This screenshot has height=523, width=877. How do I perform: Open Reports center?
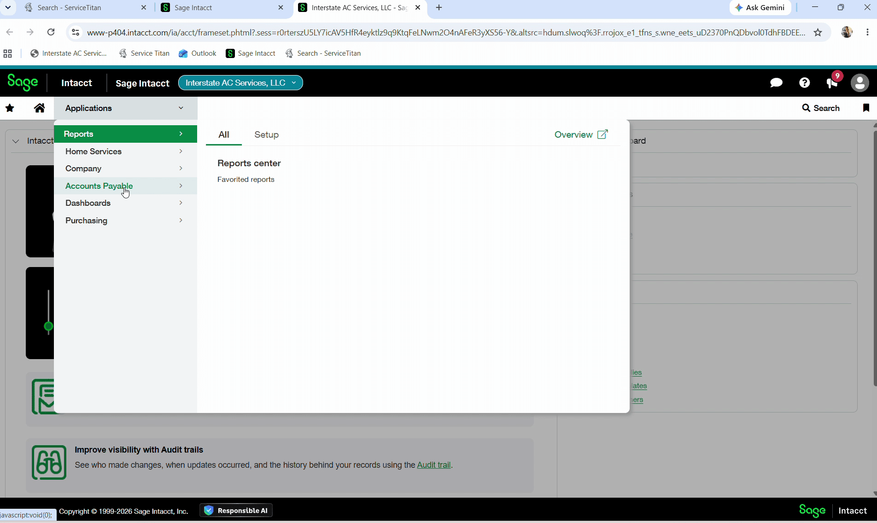[x=249, y=163]
